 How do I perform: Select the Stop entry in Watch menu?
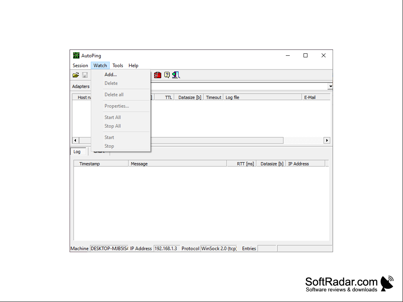point(121,146)
